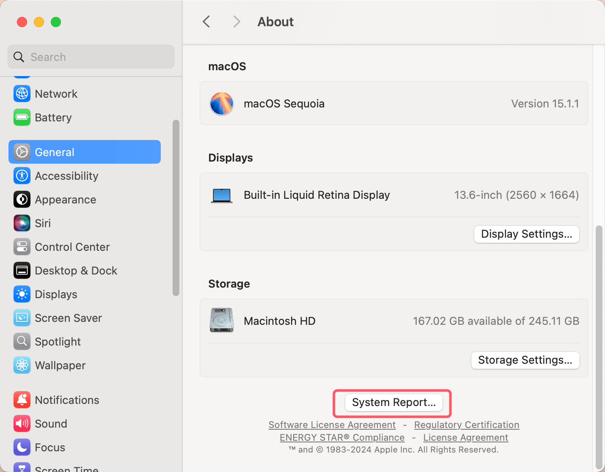Go back with the left chevron
The width and height of the screenshot is (605, 472).
(206, 22)
